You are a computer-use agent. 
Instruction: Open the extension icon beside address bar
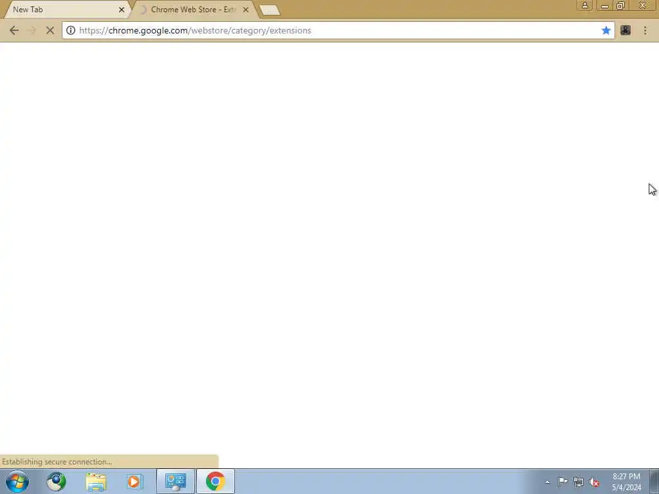click(x=626, y=30)
